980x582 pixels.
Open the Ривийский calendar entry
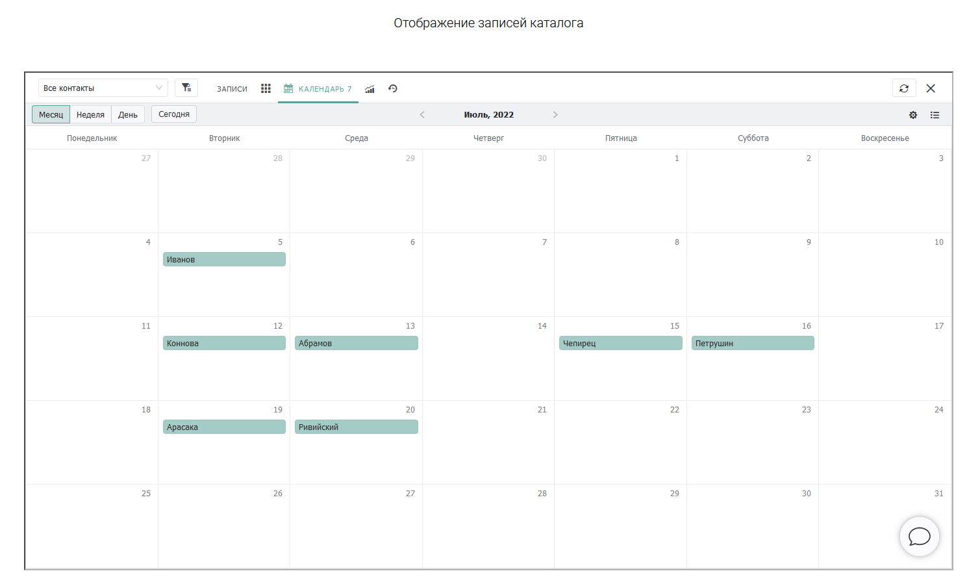coord(357,427)
